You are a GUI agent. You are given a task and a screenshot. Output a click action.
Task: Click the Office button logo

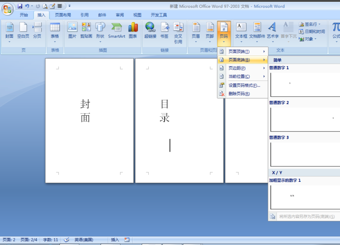click(7, 10)
